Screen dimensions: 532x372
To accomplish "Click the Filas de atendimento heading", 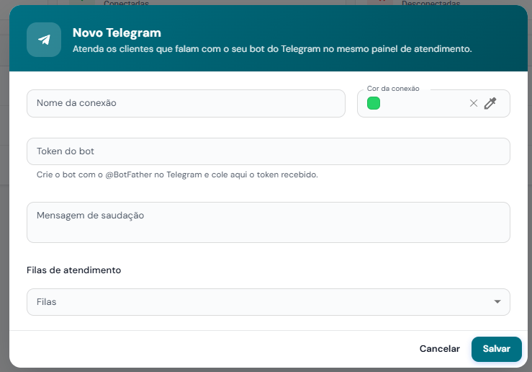I will (x=73, y=270).
